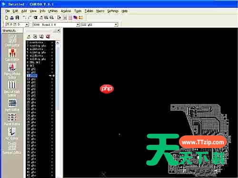Click the Redo toolbar icon
238x178 pixels.
pyautogui.click(x=30, y=18)
